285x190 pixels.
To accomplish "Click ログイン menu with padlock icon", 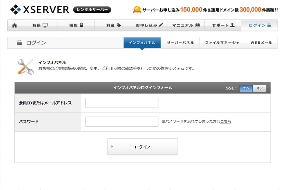I will pyautogui.click(x=260, y=25).
